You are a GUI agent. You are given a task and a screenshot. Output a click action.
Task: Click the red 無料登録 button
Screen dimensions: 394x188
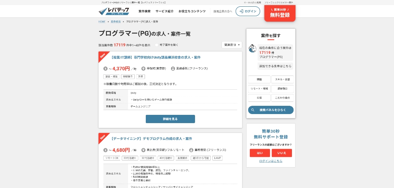280,13
